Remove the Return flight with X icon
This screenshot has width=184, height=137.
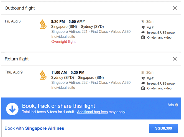(x=175, y=59)
